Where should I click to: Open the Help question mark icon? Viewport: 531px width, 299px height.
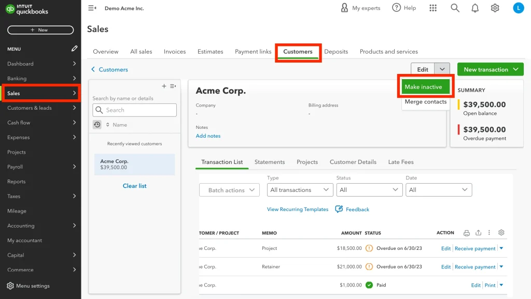[396, 7]
